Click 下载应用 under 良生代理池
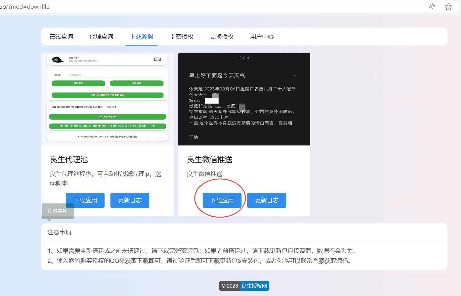Viewport: 461px width, 296px height. click(x=85, y=200)
